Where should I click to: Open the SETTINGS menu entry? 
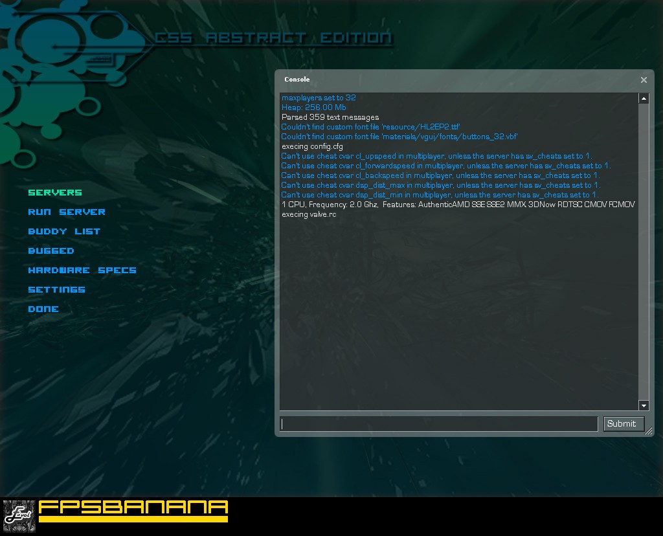56,289
